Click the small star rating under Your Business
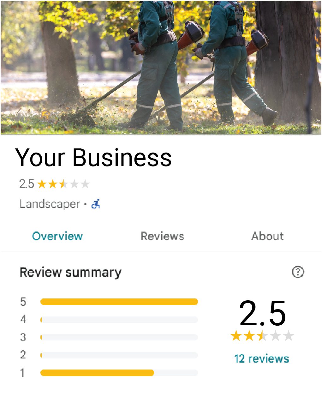 [x=63, y=184]
